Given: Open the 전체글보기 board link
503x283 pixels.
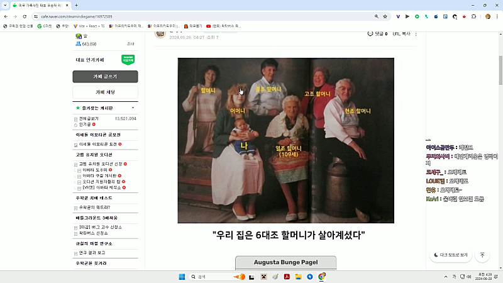Looking at the screenshot, I should [88, 118].
